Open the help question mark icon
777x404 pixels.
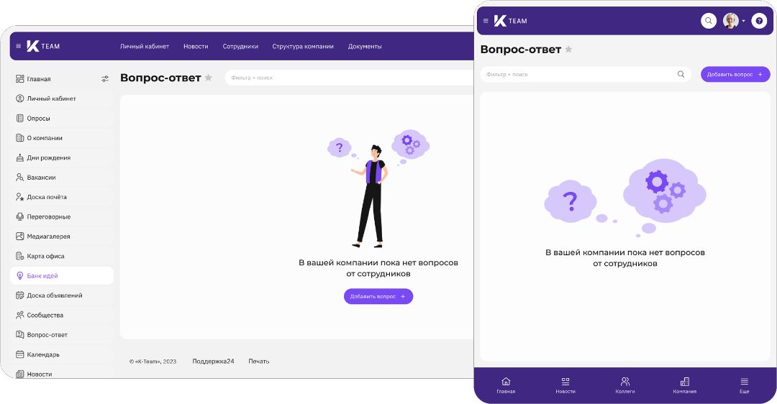tap(759, 21)
